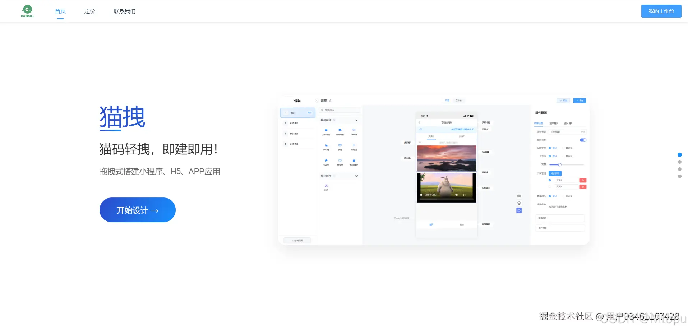This screenshot has height=330, width=688.
Task: Pick the 分割线 component icon in the preview
Action: pyautogui.click(x=354, y=145)
